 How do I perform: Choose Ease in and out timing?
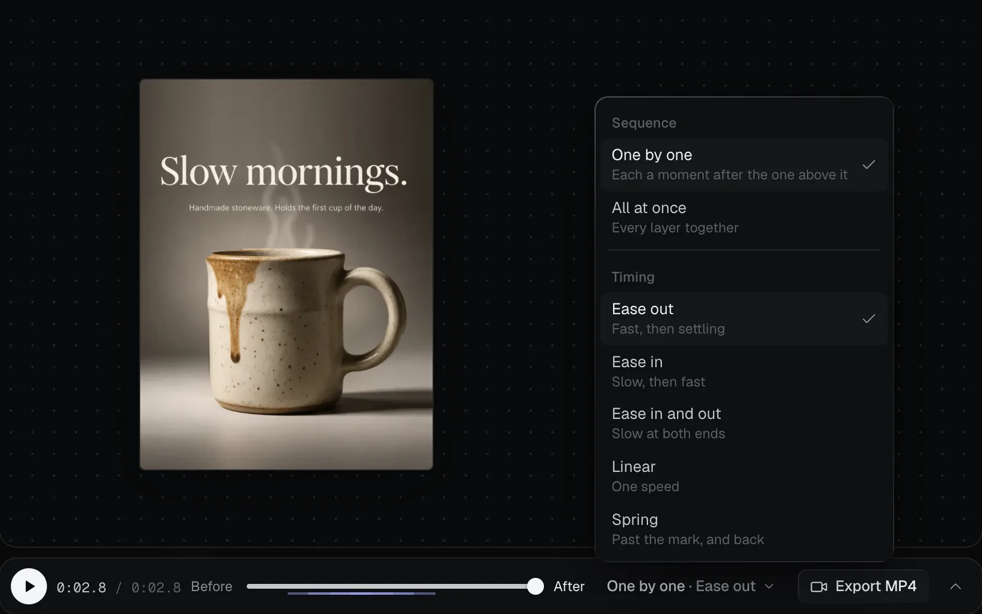click(x=744, y=424)
